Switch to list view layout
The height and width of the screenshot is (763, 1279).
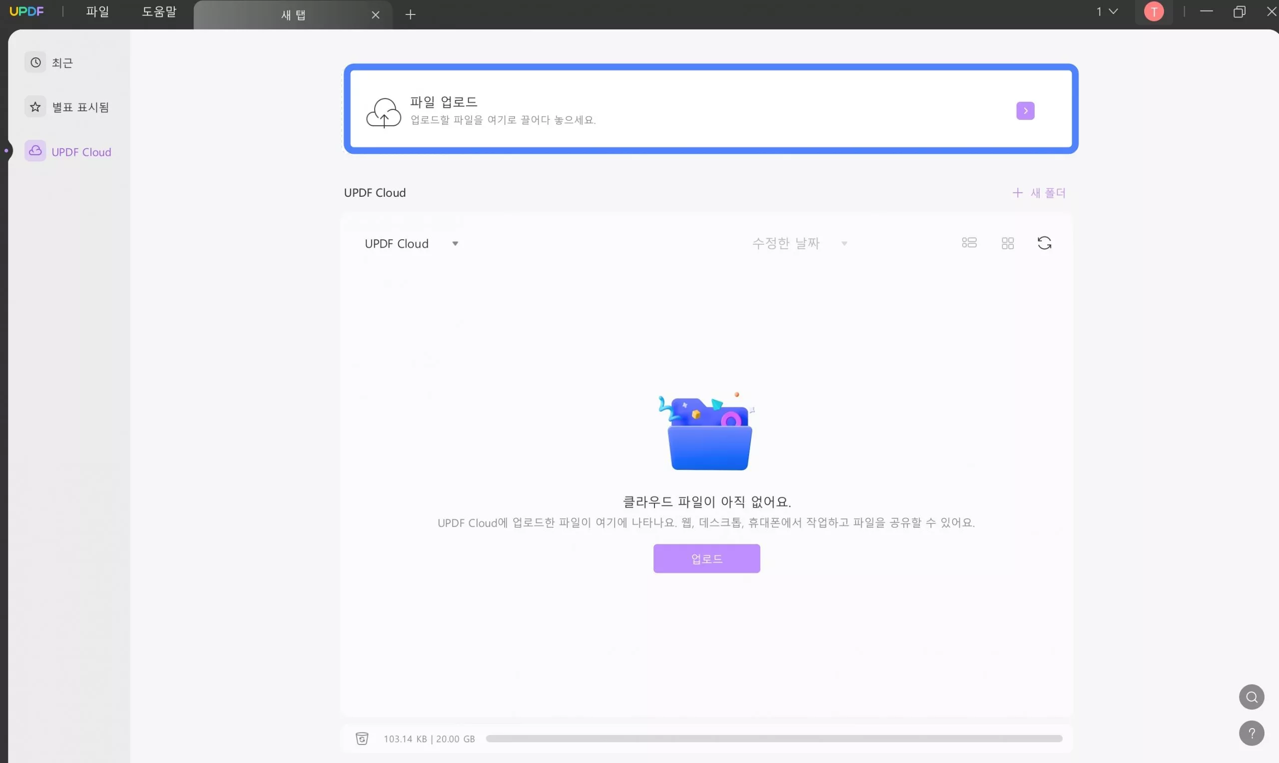tap(969, 243)
